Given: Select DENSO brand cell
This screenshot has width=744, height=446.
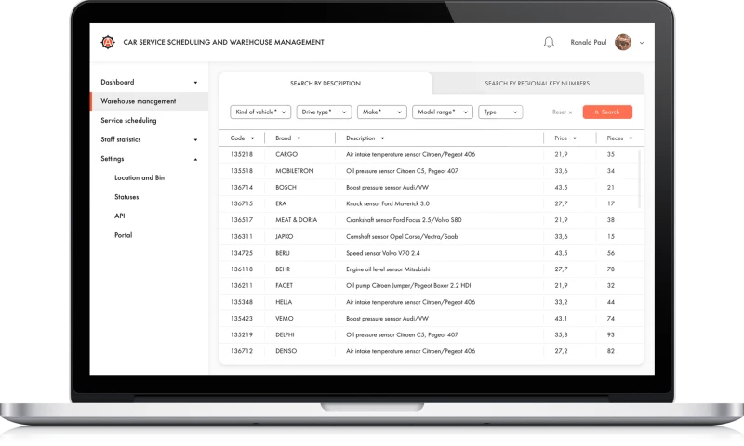Looking at the screenshot, I should [286, 351].
